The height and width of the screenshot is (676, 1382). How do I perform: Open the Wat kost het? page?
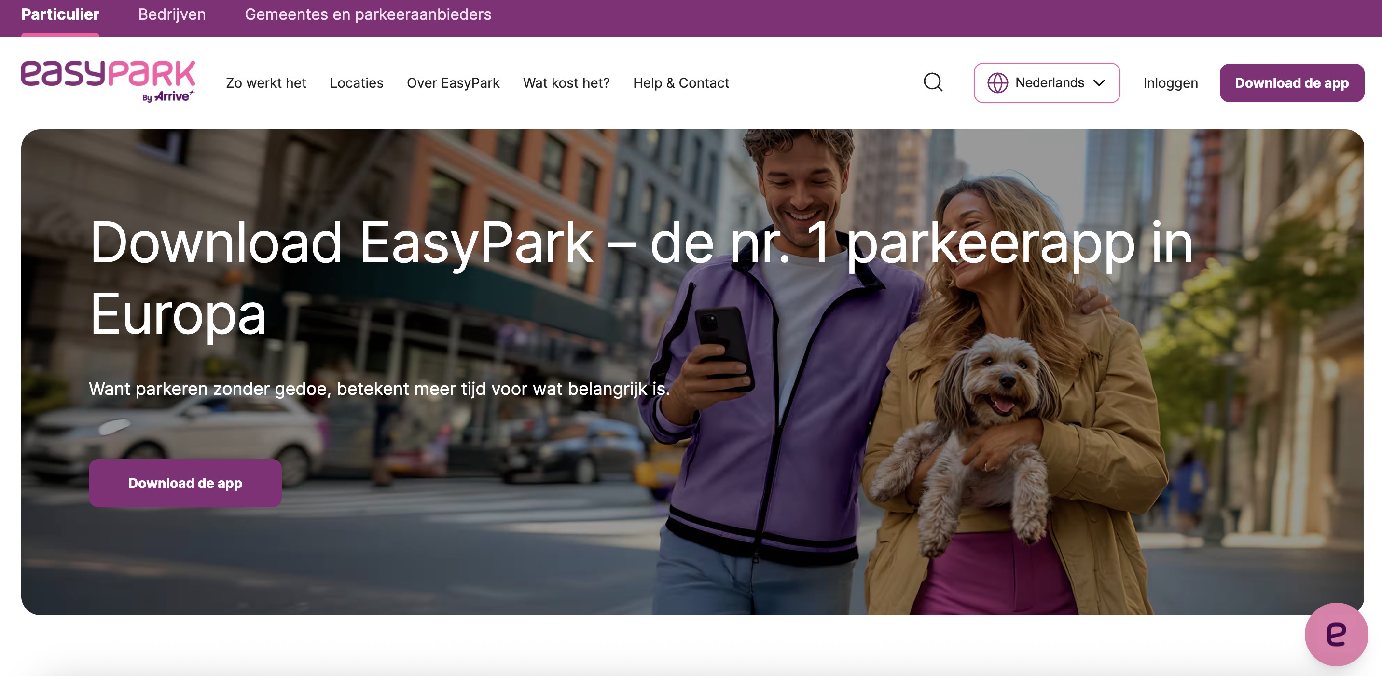567,83
